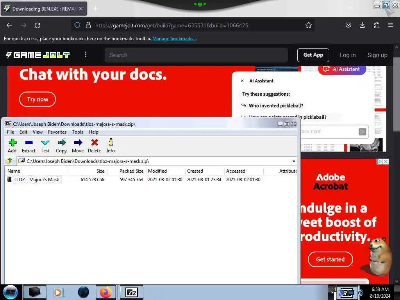This screenshot has width=400, height=300.
Task: Run the Test archive tool
Action: pyautogui.click(x=45, y=146)
